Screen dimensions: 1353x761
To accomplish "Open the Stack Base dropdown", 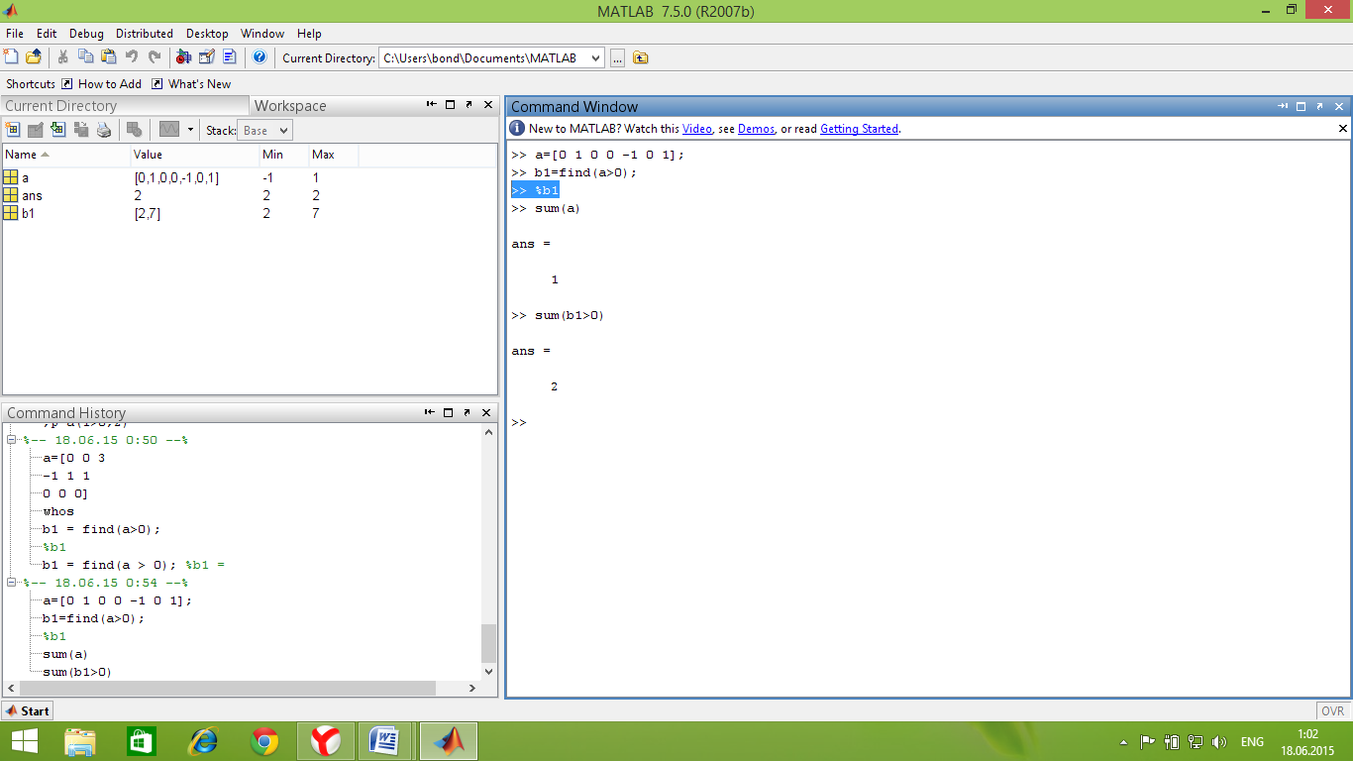I will coord(265,130).
